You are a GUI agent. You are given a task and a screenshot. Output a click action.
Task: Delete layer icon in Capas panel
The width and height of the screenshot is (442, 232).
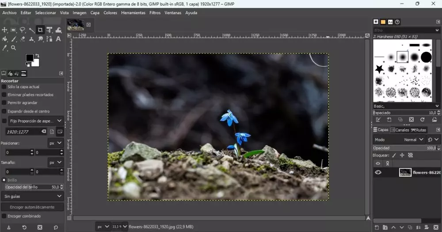point(436,228)
